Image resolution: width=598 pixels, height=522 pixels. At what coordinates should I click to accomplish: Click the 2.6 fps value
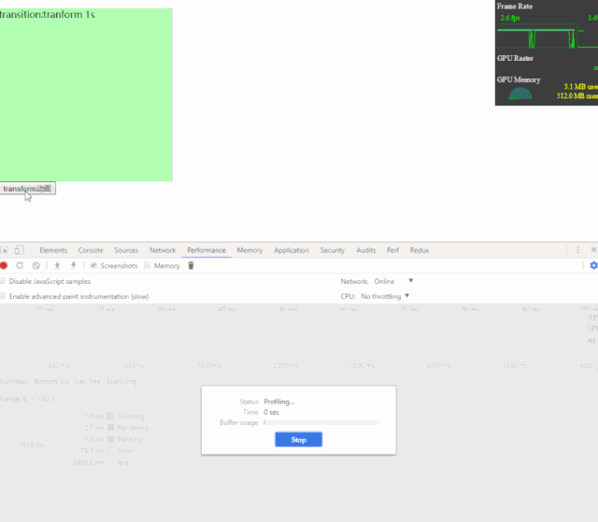510,18
